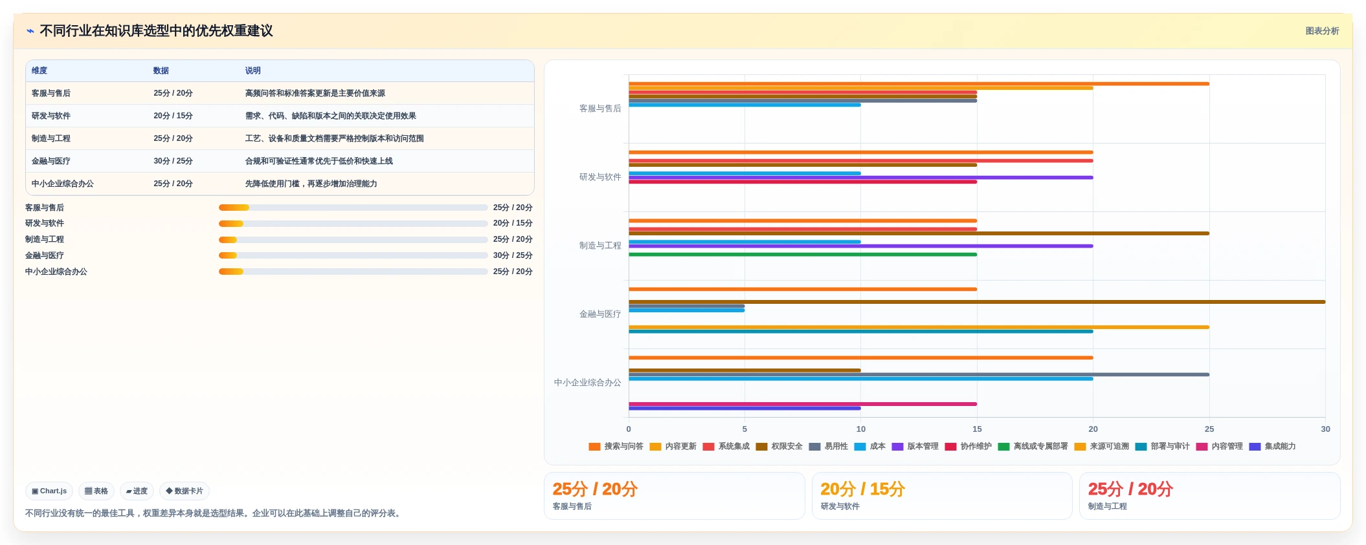Click the 进度 tag chip

click(x=137, y=491)
